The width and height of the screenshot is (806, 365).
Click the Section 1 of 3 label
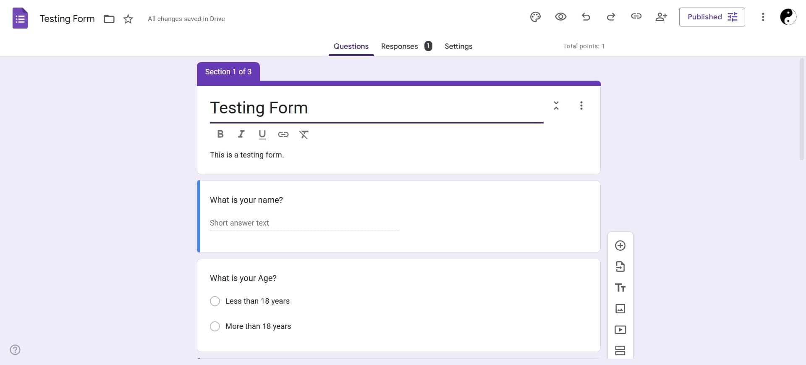[x=228, y=72]
